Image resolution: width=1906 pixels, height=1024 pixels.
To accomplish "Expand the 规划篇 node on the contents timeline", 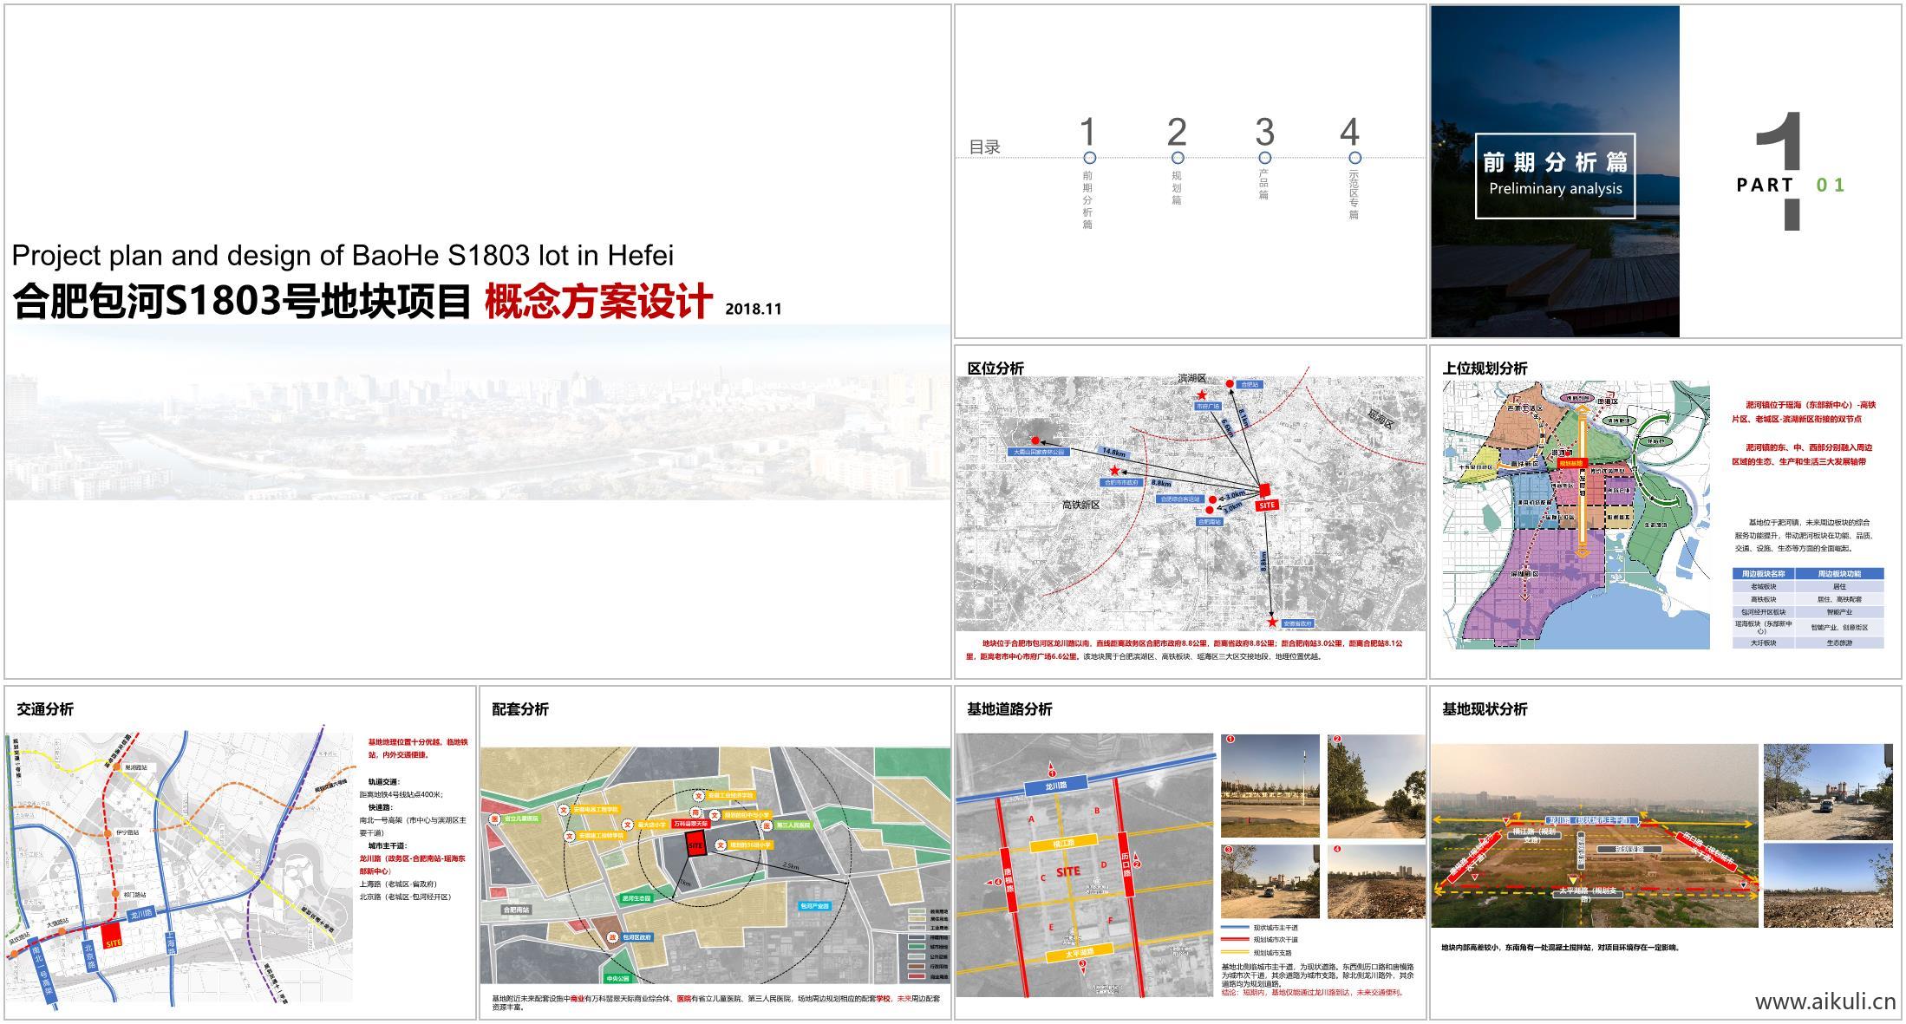I will [1176, 157].
